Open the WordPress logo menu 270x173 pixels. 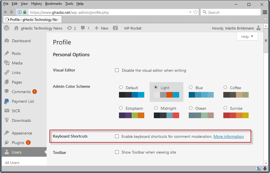pos(6,28)
